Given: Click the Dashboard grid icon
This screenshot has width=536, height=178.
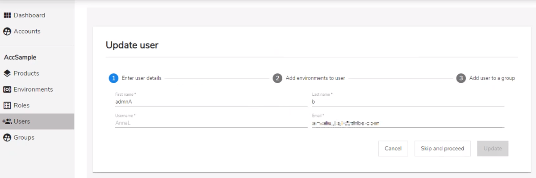Looking at the screenshot, I should coord(7,15).
